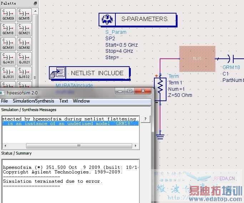
Task: Select the GJ821 capacitor component
Action: [x=24, y=59]
